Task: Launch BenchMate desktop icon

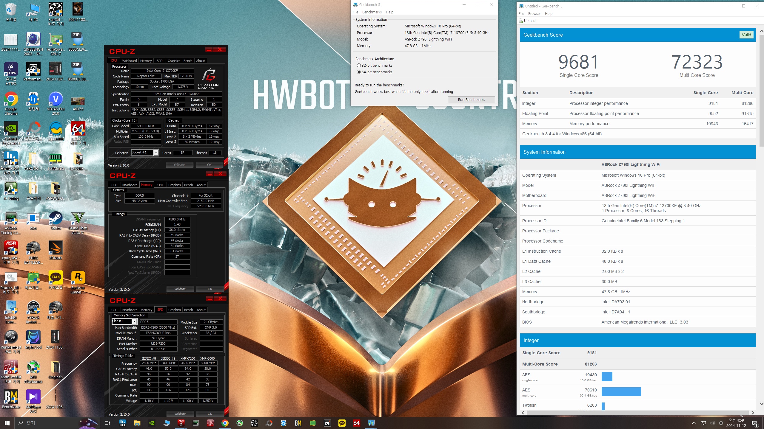Action: tap(11, 399)
